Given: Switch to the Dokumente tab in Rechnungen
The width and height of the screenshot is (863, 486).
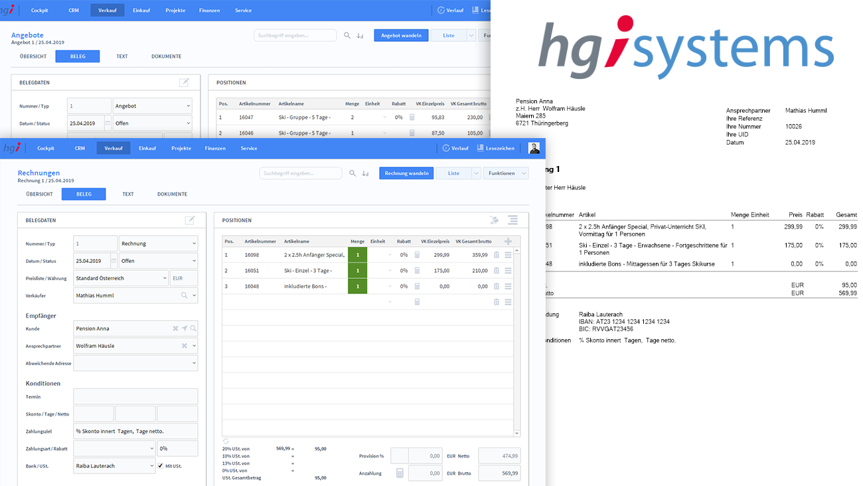Looking at the screenshot, I should pos(172,195).
